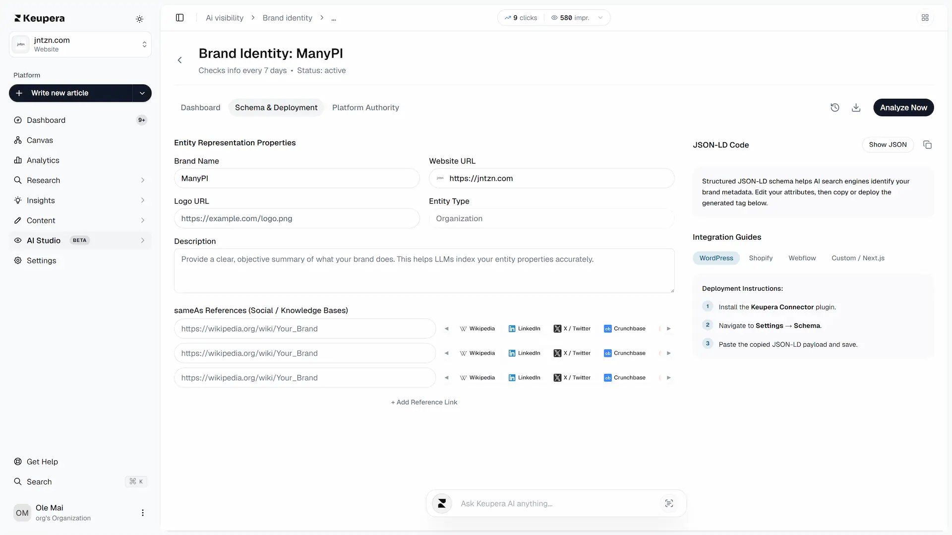Select Crunchbase chip in third sameAs row
The width and height of the screenshot is (952, 535).
pos(625,377)
